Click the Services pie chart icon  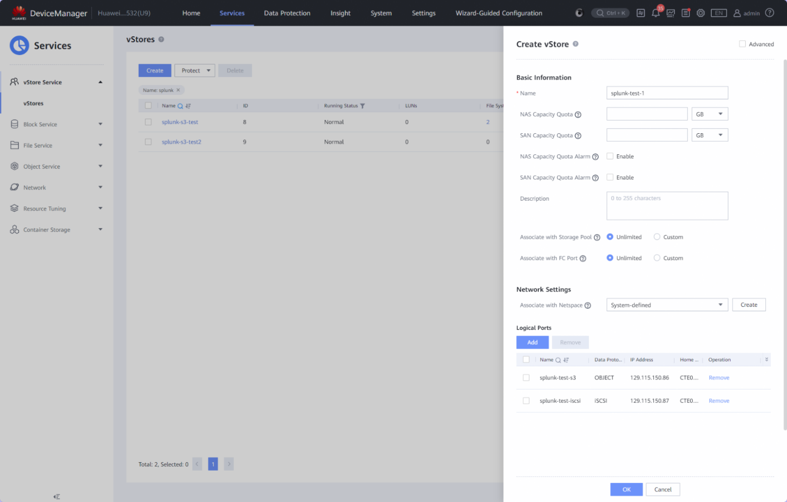tap(19, 45)
